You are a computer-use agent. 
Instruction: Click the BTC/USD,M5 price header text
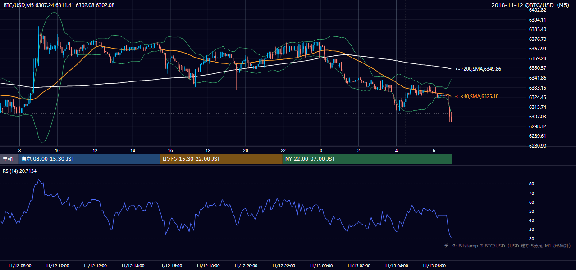59,5
